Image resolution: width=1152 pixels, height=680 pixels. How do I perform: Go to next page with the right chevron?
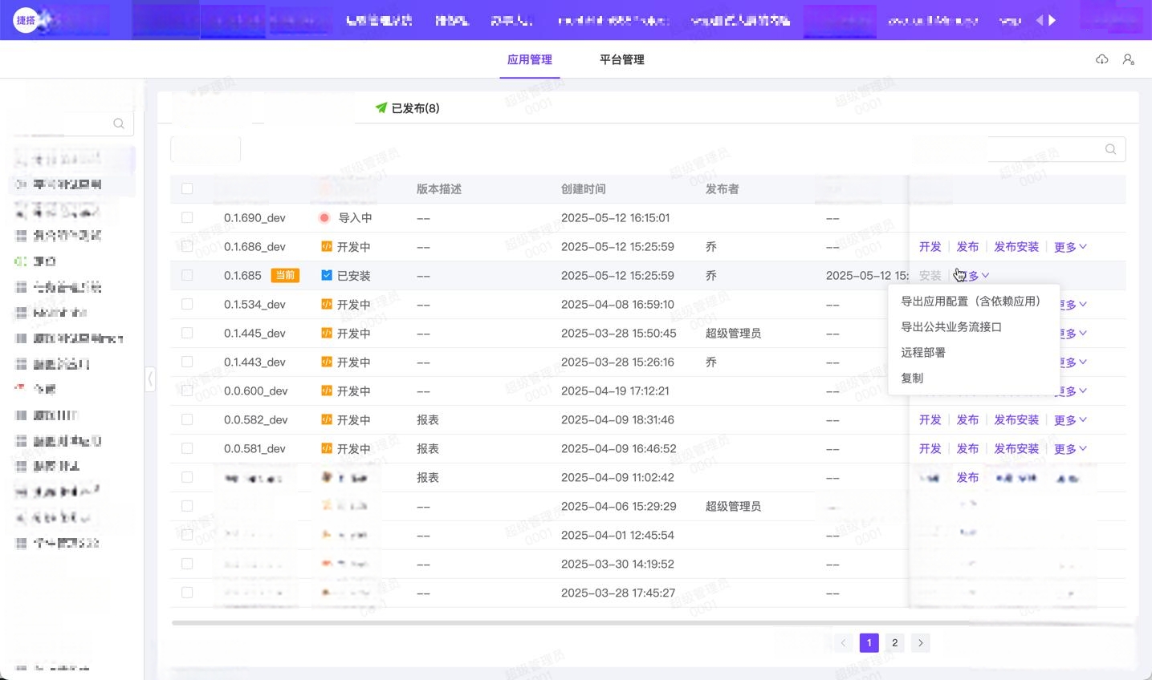921,643
